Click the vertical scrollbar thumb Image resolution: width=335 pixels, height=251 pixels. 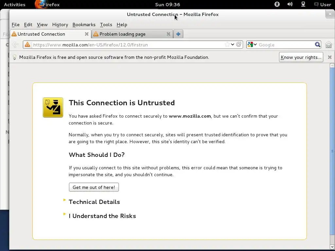(x=332, y=151)
